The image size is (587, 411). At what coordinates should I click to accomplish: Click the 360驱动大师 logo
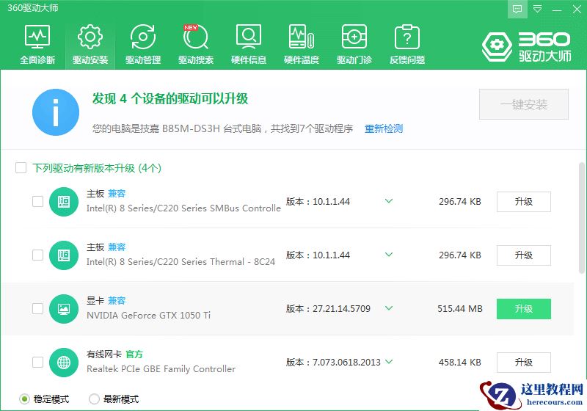tap(526, 46)
